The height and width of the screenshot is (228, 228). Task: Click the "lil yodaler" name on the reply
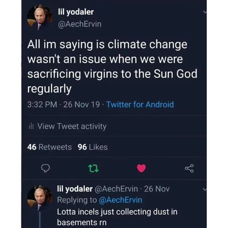(x=74, y=189)
